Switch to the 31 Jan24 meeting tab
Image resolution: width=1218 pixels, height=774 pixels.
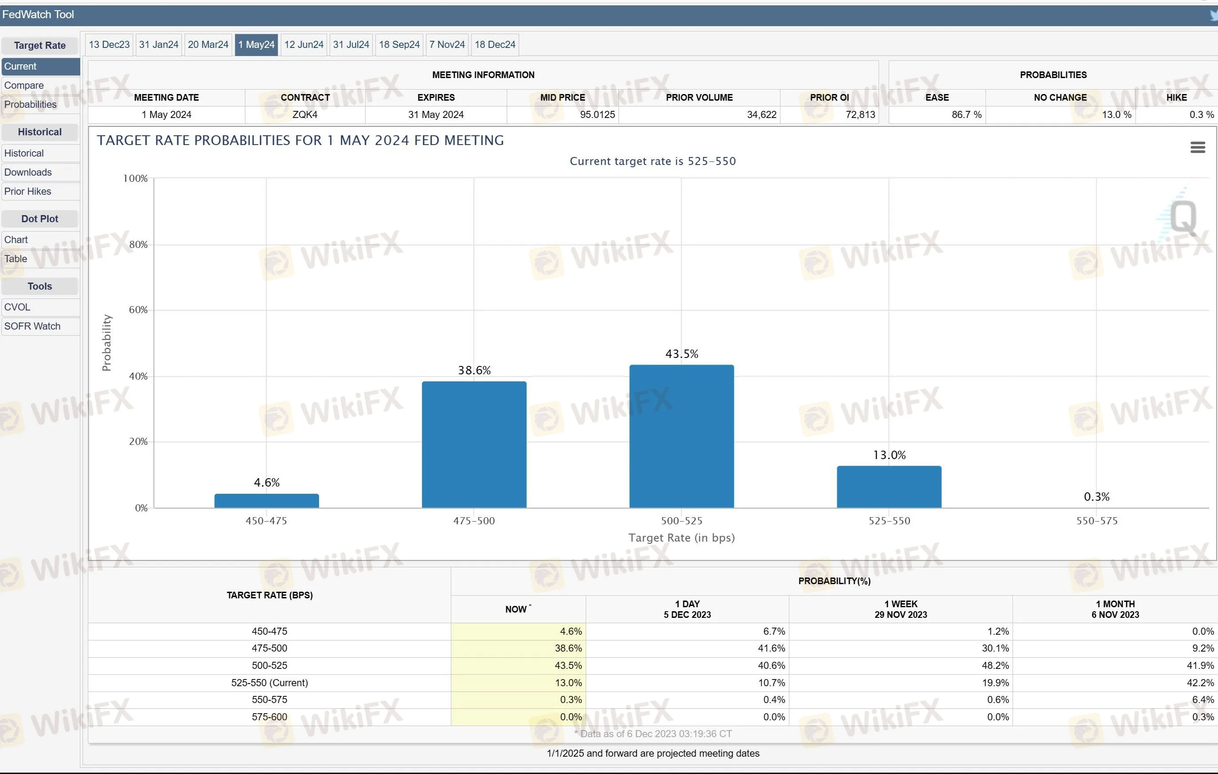(x=158, y=44)
